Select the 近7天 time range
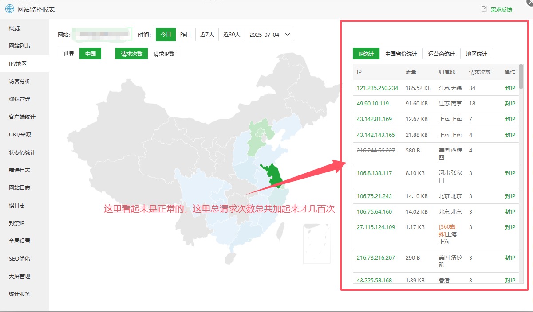 207,34
